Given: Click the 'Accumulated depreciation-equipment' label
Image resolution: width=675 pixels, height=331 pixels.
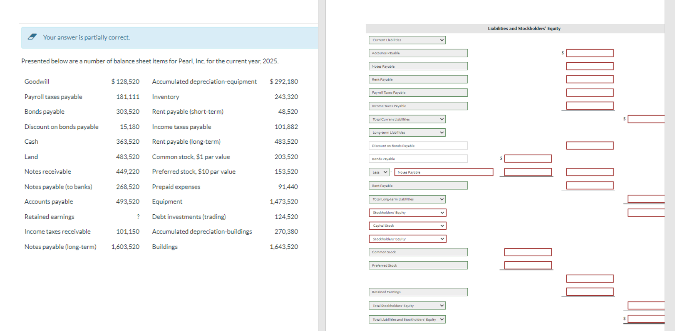Looking at the screenshot, I should [x=204, y=81].
